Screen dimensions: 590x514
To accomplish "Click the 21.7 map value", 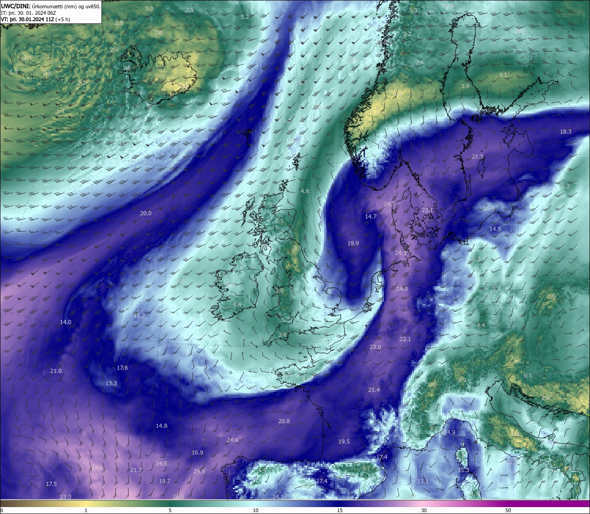I will click(x=136, y=470).
